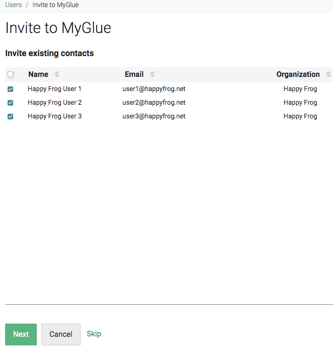Toggle the select-all checkbox in table header
This screenshot has width=333, height=351.
click(x=11, y=75)
